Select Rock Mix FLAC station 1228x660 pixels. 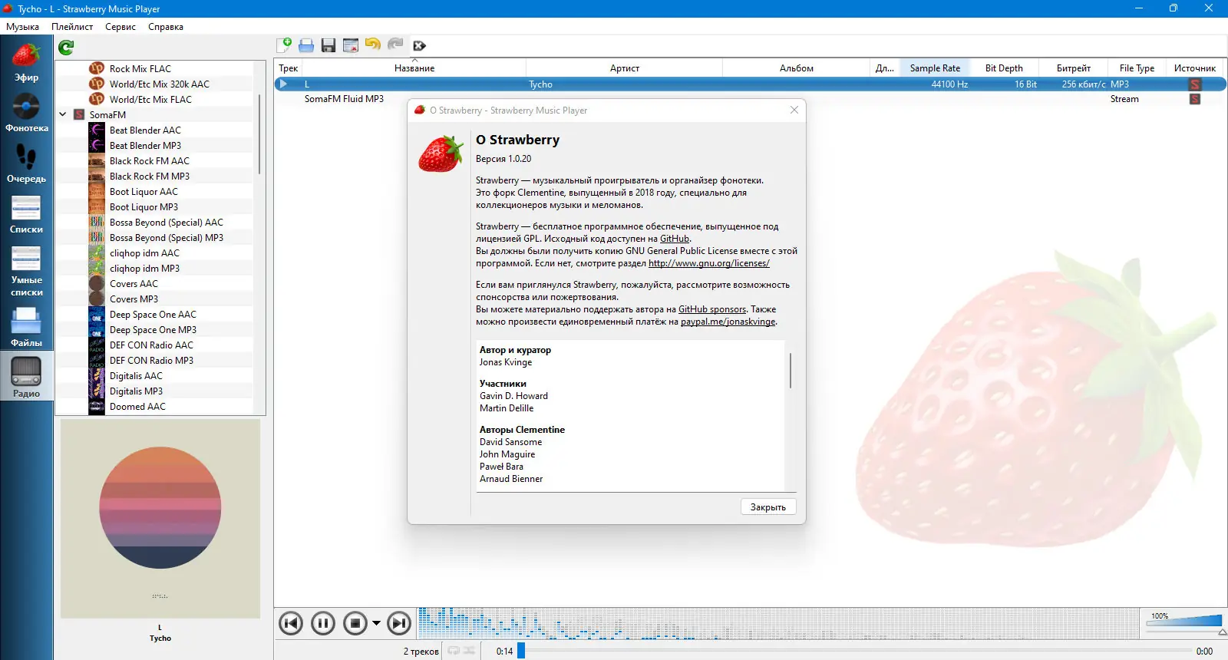point(140,68)
